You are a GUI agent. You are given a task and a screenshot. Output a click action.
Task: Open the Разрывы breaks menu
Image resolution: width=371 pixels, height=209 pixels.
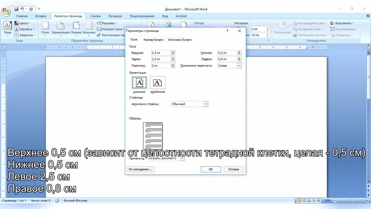(107, 23)
